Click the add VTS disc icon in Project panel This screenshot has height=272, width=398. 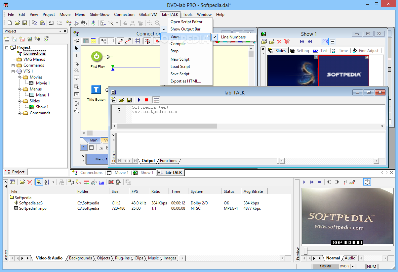pos(46,39)
